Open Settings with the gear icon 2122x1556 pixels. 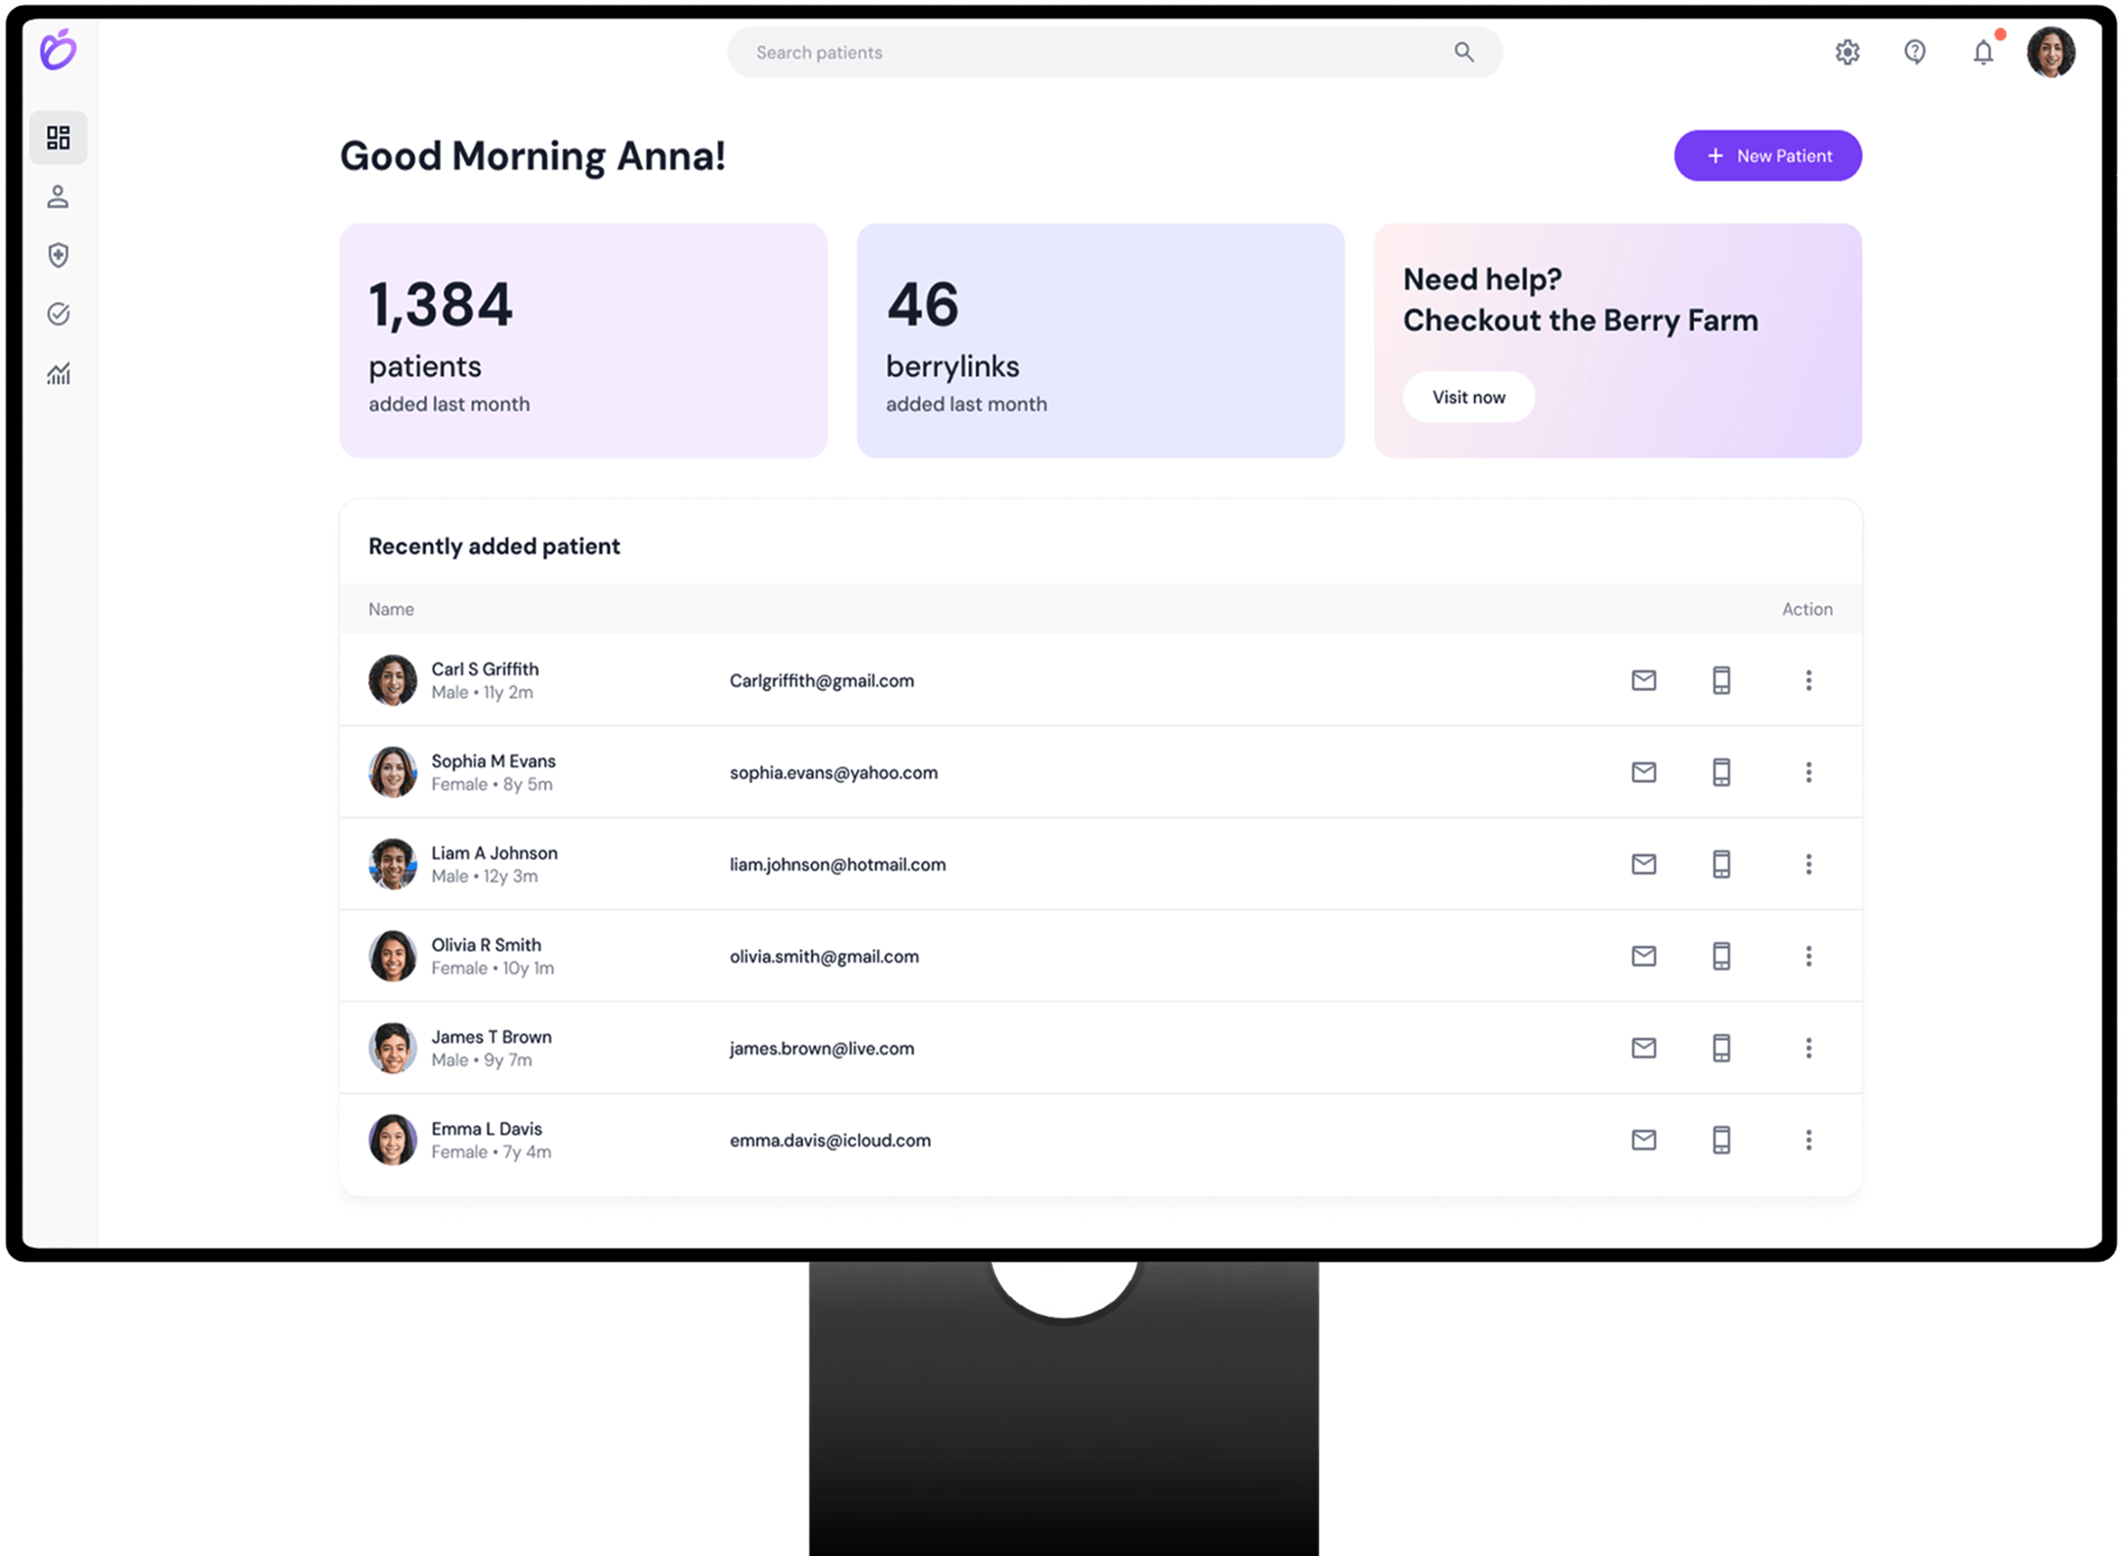pos(1847,52)
